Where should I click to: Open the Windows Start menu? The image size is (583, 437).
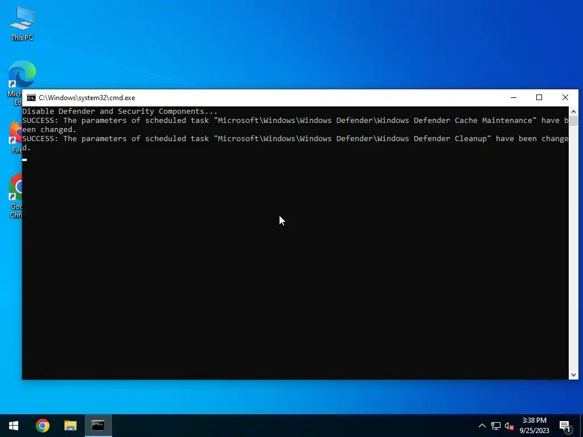tap(14, 426)
